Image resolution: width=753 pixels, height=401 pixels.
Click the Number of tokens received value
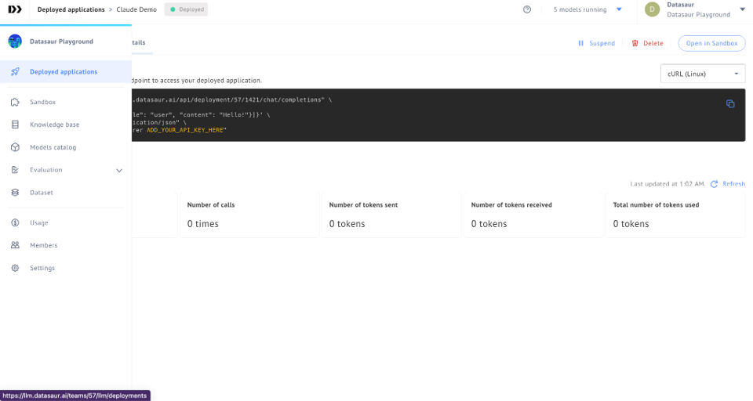489,224
